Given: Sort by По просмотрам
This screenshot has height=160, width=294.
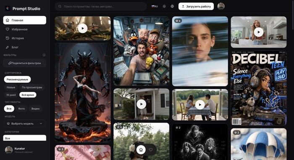Looking at the screenshot, I should pyautogui.click(x=32, y=87).
